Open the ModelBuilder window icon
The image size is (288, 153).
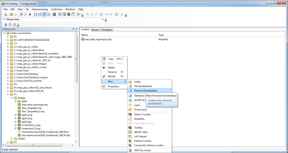(79, 14)
